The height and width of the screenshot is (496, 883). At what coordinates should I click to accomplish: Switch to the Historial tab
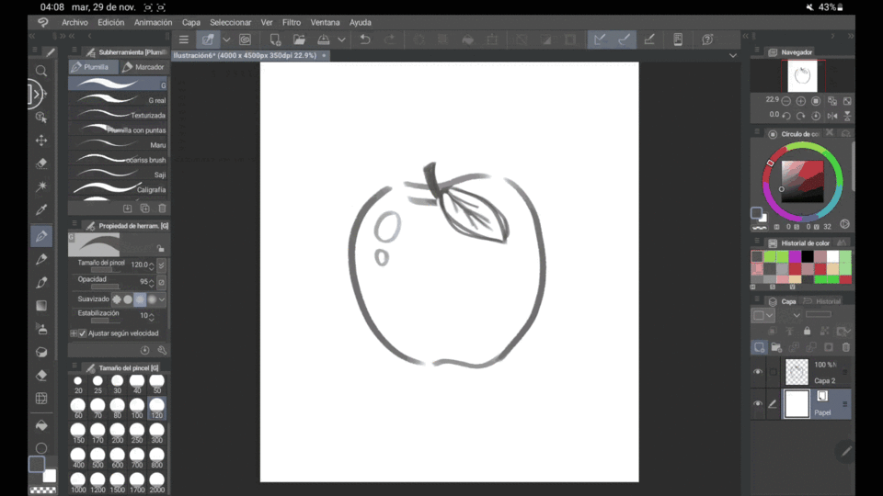822,301
